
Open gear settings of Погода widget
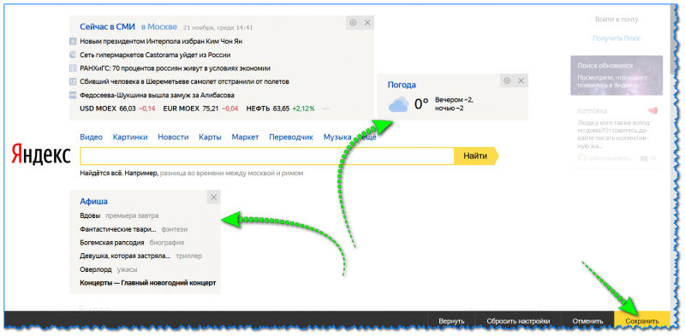[507, 80]
